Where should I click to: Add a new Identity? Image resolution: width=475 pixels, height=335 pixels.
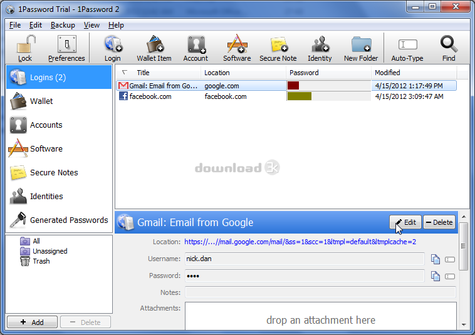click(x=320, y=48)
